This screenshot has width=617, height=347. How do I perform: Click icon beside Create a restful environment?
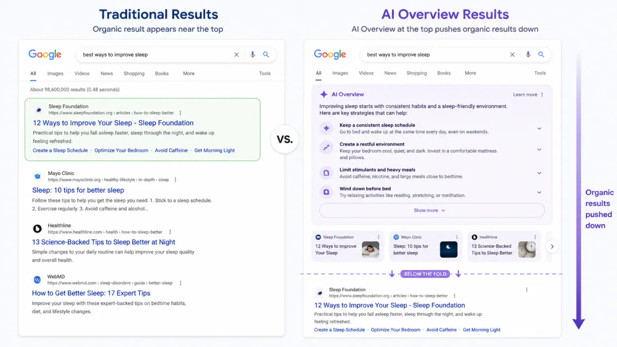[x=326, y=148]
